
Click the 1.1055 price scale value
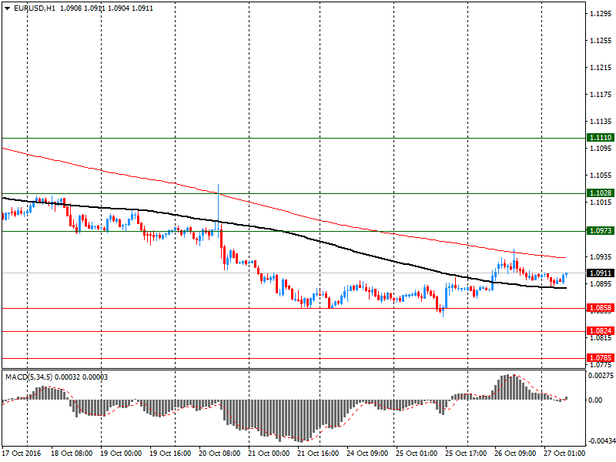click(x=601, y=176)
